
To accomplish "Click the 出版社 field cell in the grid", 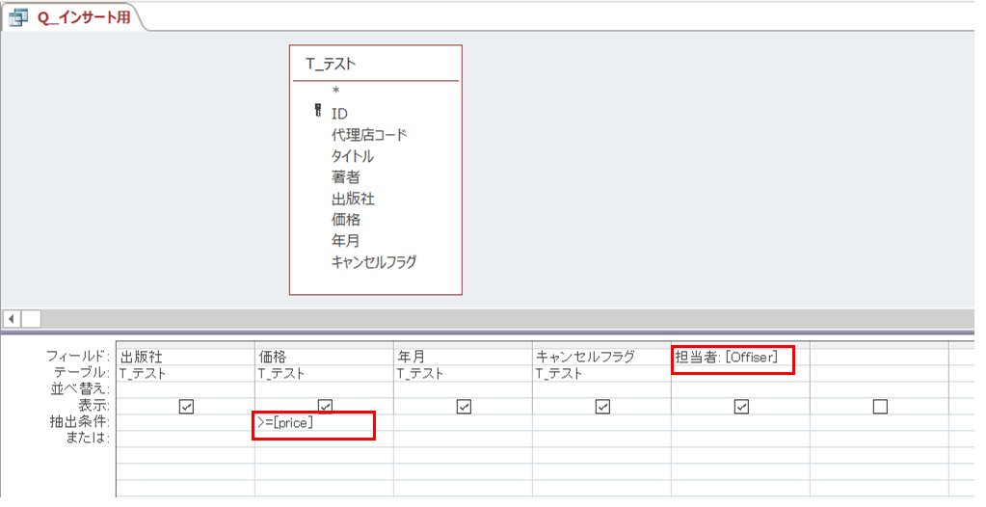I will [x=185, y=357].
